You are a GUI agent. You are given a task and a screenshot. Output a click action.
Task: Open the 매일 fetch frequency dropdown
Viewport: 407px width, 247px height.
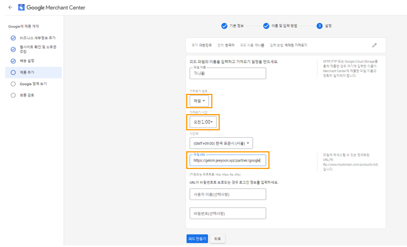[199, 101]
